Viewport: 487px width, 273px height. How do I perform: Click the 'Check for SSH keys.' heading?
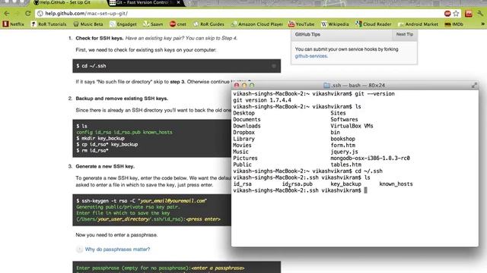click(100, 38)
